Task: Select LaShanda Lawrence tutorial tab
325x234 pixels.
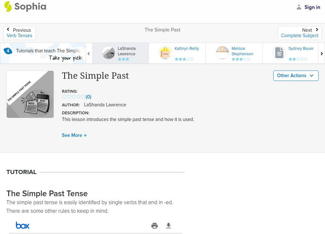Action: [x=120, y=53]
